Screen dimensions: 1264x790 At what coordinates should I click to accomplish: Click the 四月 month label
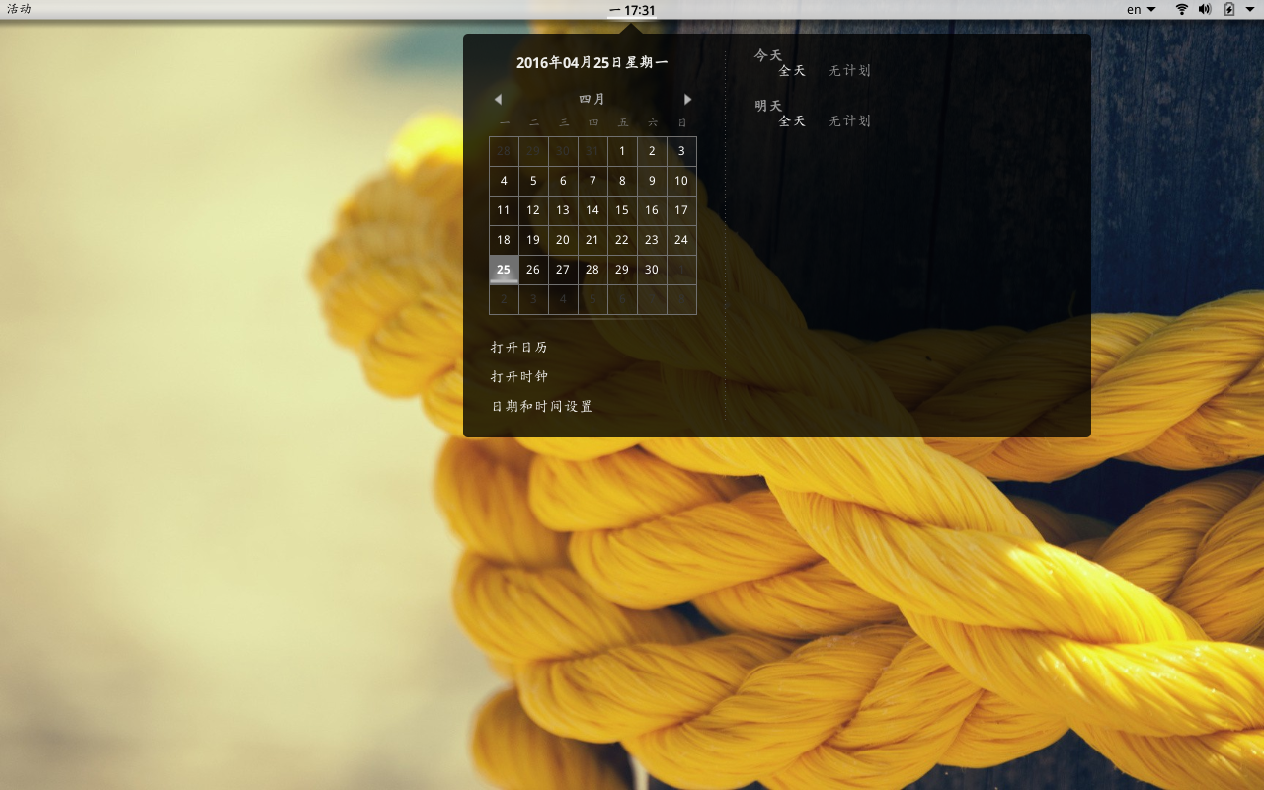(x=592, y=99)
